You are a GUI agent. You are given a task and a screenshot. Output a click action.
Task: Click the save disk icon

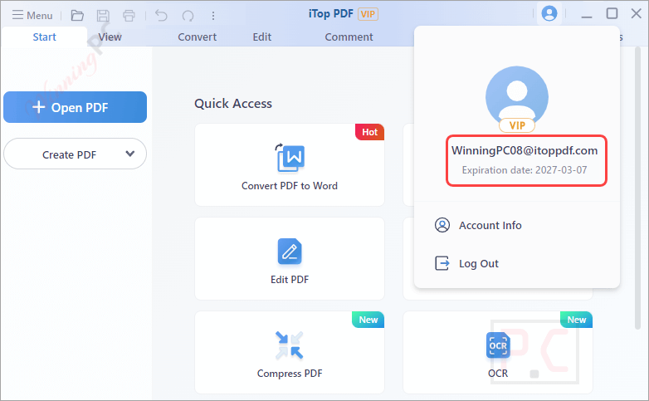[103, 16]
